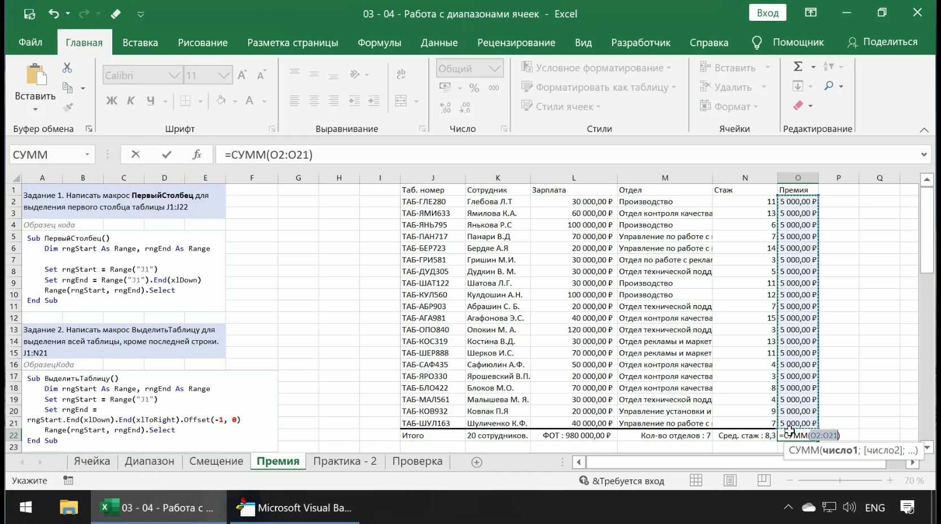Click the Fill down icon in editing group

[798, 86]
